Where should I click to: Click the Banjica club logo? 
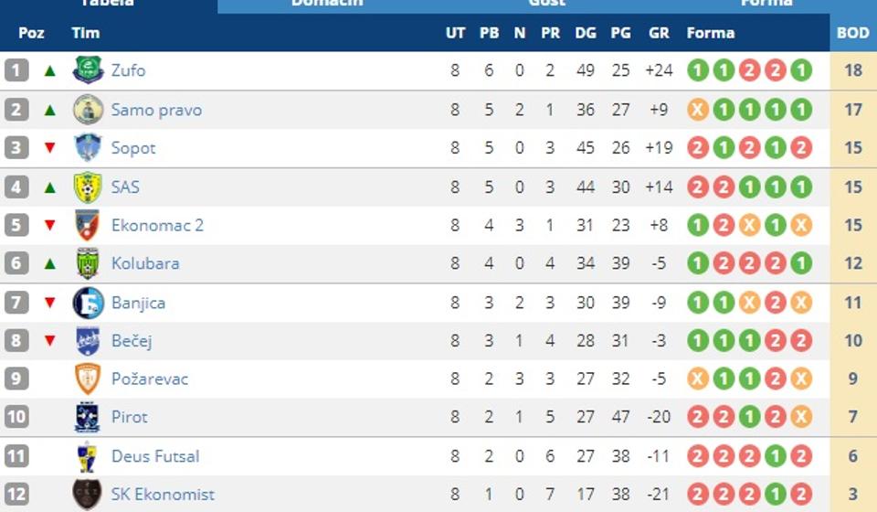[88, 303]
